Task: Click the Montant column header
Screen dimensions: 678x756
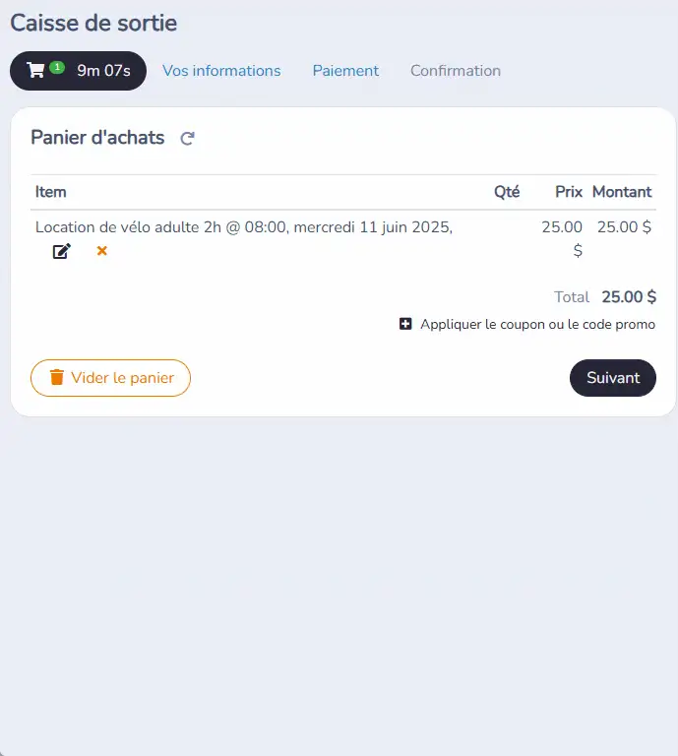Action: 622,192
